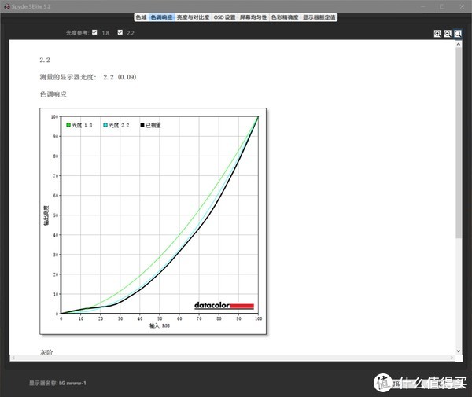Click the vertical scrollbar thumb

pyautogui.click(x=459, y=143)
